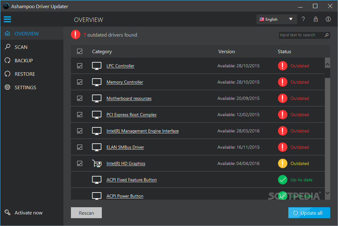The image size is (338, 226).
Task: Click the red alert icon for LPC Controller
Action: point(282,66)
